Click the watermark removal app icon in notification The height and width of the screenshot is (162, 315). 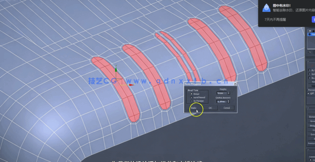pos(266,8)
